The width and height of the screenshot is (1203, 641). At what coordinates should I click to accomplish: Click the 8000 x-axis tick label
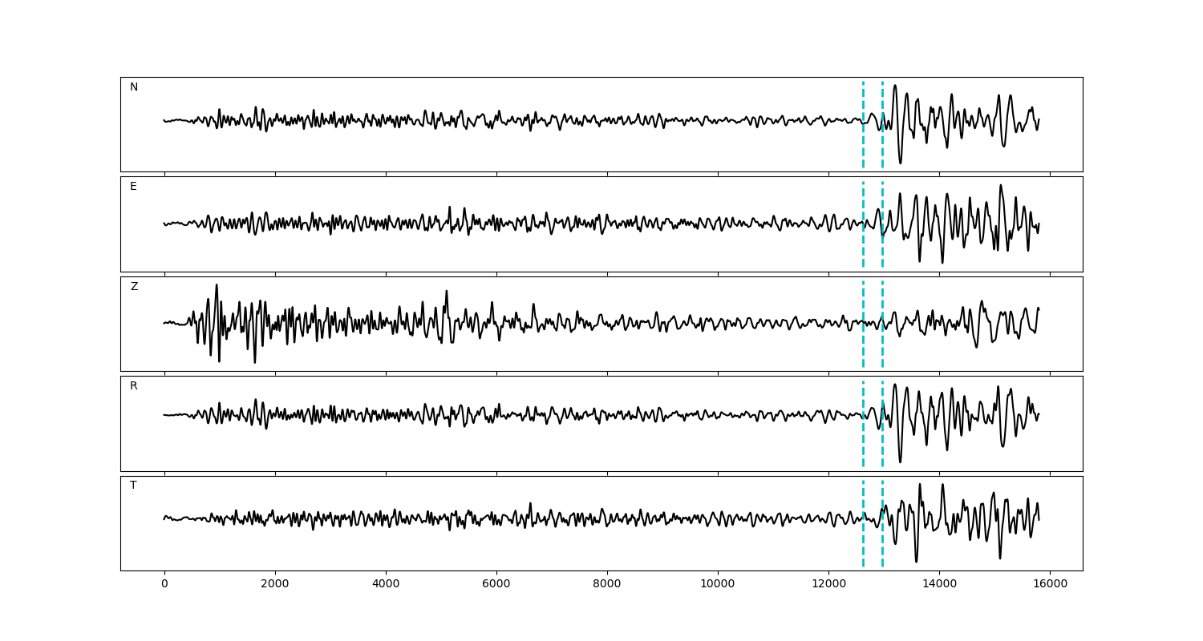[x=607, y=584]
